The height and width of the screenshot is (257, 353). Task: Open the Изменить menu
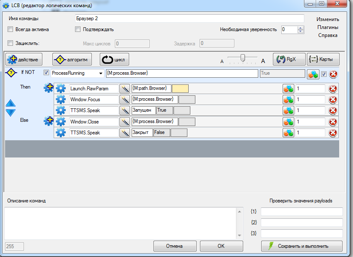click(x=327, y=19)
